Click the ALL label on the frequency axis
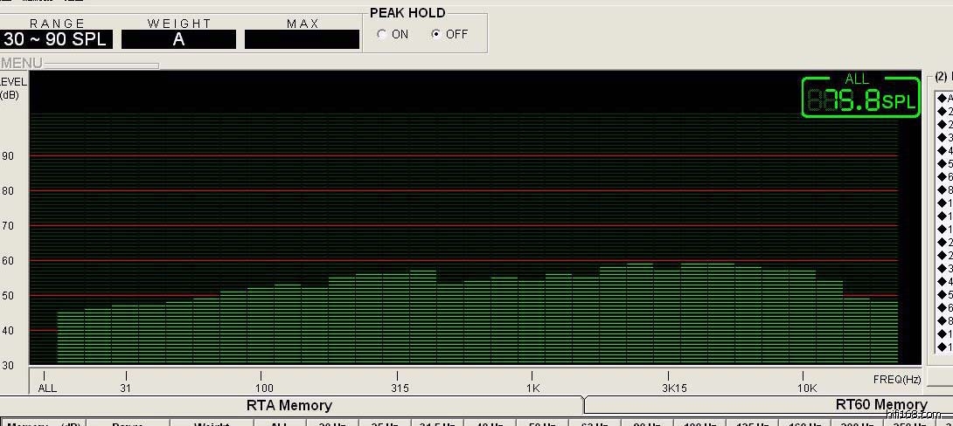The width and height of the screenshot is (953, 426). 47,388
